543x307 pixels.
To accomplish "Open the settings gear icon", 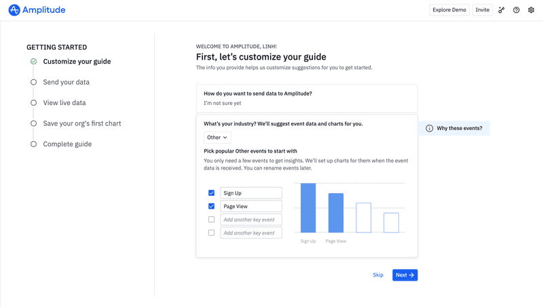I will coord(531,10).
